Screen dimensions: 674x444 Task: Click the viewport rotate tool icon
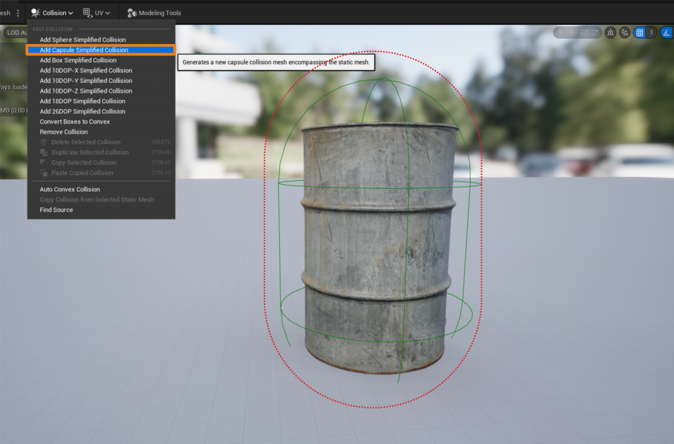(x=584, y=33)
